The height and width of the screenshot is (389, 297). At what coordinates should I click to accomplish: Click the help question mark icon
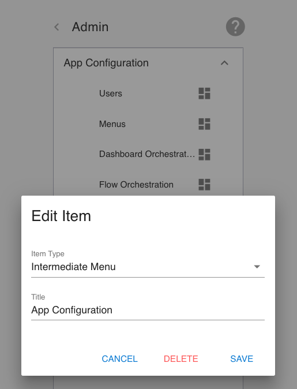[x=235, y=27]
